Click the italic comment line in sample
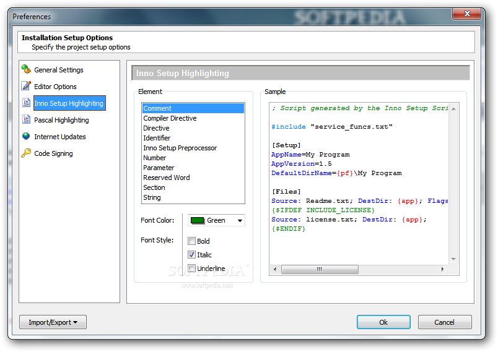The height and width of the screenshot is (352, 498). coord(359,108)
